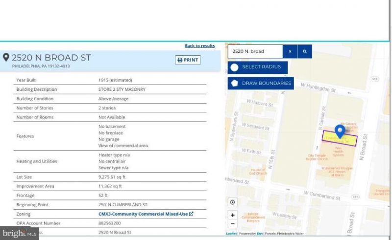Click the Back to results link

point(199,46)
